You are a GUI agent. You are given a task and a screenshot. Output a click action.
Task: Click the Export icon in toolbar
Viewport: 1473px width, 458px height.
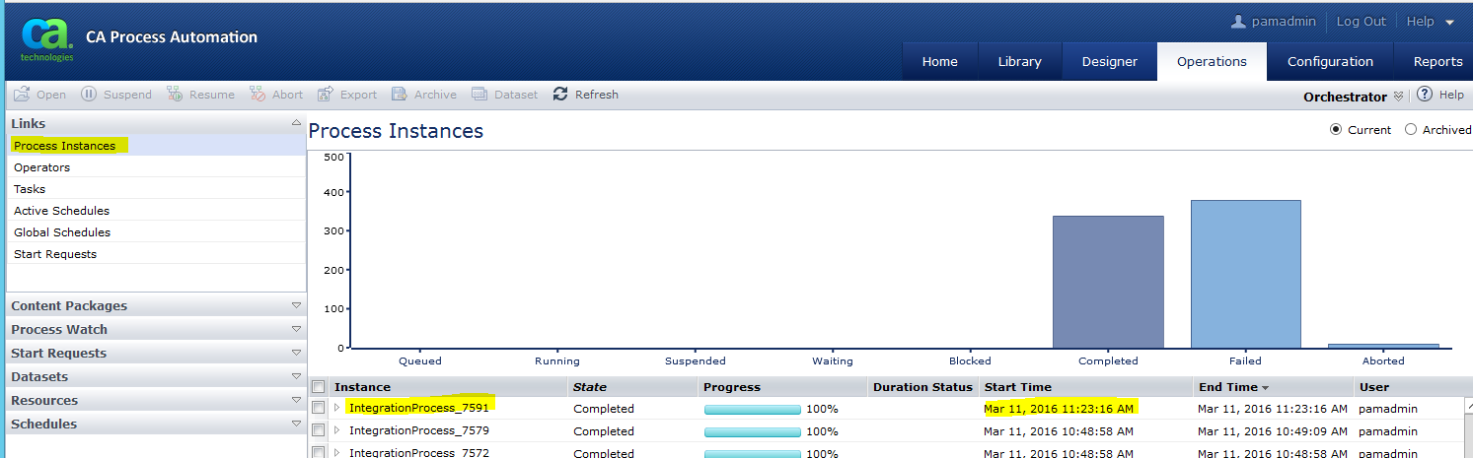(326, 95)
